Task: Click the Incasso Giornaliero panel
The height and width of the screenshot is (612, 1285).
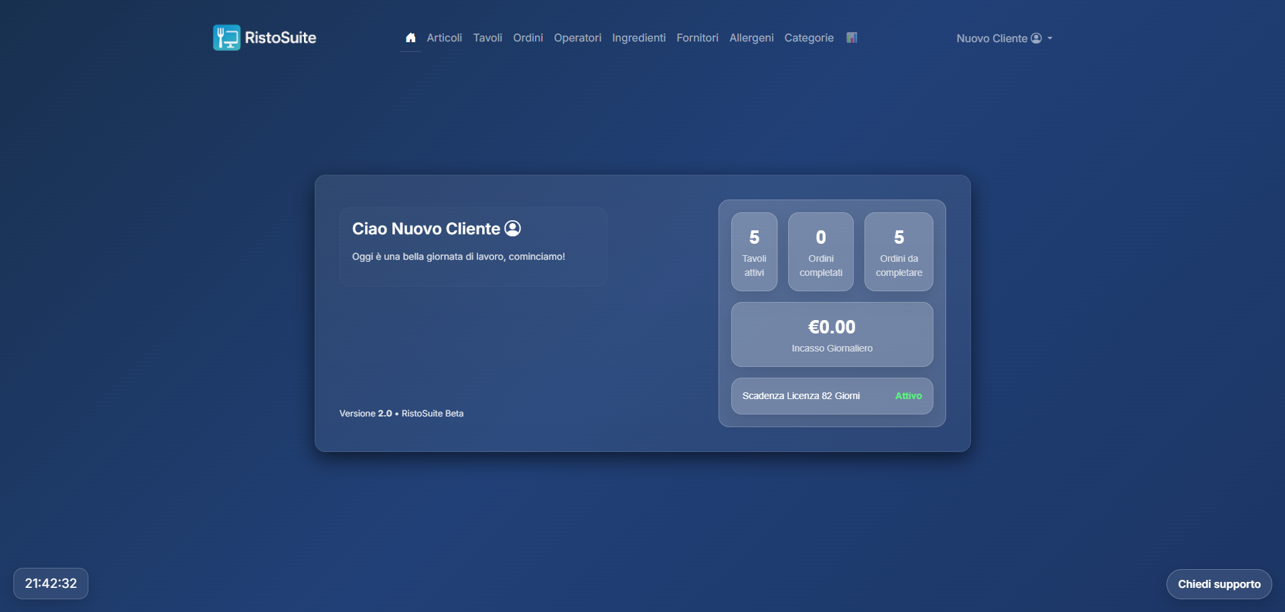Action: pyautogui.click(x=832, y=335)
